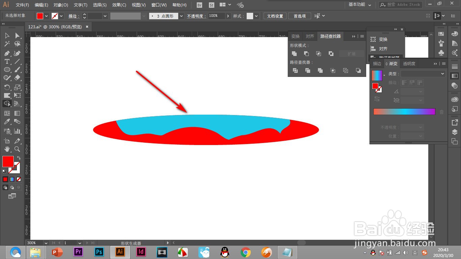Image resolution: width=461 pixels, height=259 pixels.
Task: Switch to the 描边 tab
Action: pyautogui.click(x=377, y=63)
